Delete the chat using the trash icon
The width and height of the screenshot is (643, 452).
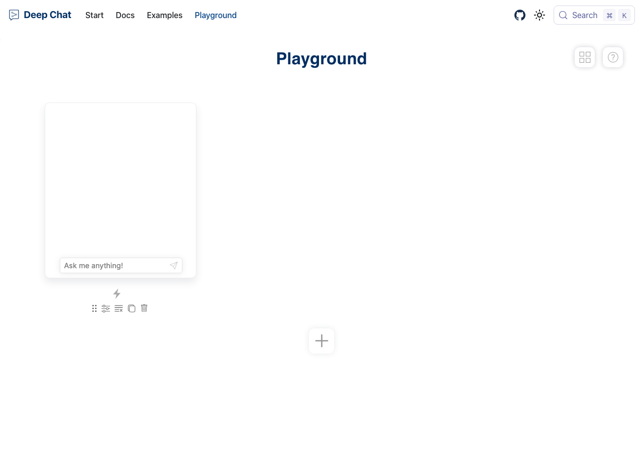(x=144, y=308)
